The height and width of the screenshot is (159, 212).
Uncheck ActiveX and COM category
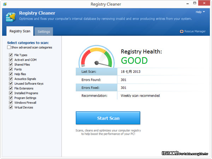[x=11, y=60]
